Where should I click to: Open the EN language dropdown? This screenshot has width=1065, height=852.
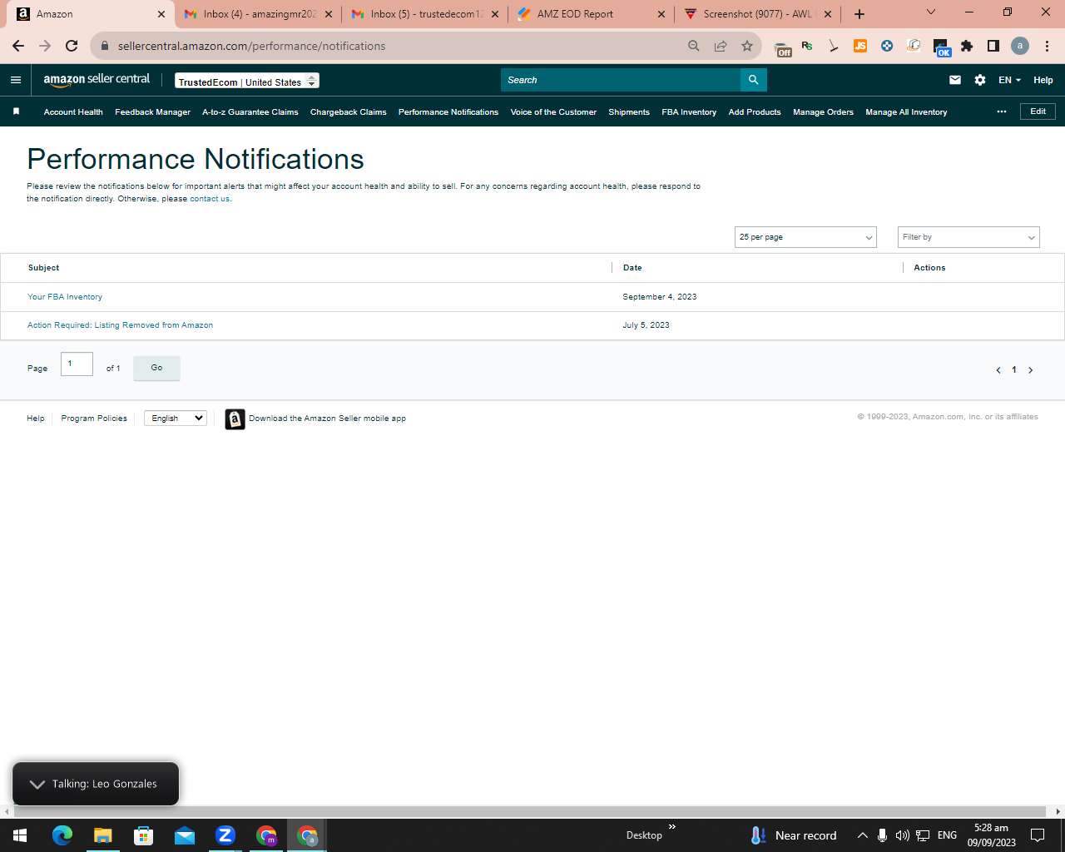pos(1009,80)
